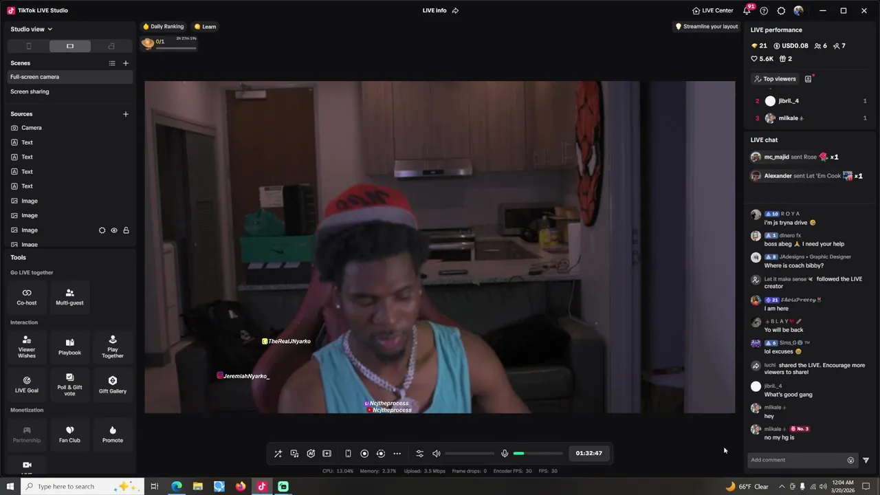Image resolution: width=880 pixels, height=495 pixels.
Task: Adjust the microphone level slider
Action: tap(538, 454)
